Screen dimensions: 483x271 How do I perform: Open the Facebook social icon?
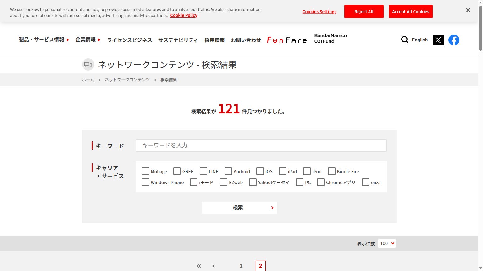point(454,40)
